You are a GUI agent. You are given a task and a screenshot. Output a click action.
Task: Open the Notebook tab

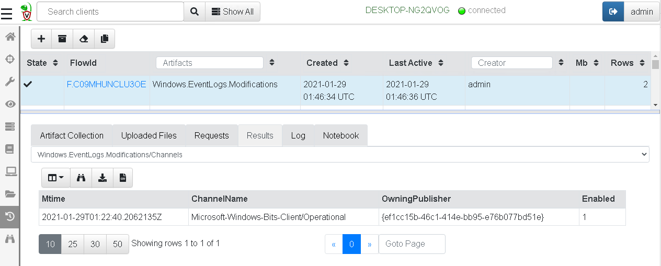click(x=341, y=135)
